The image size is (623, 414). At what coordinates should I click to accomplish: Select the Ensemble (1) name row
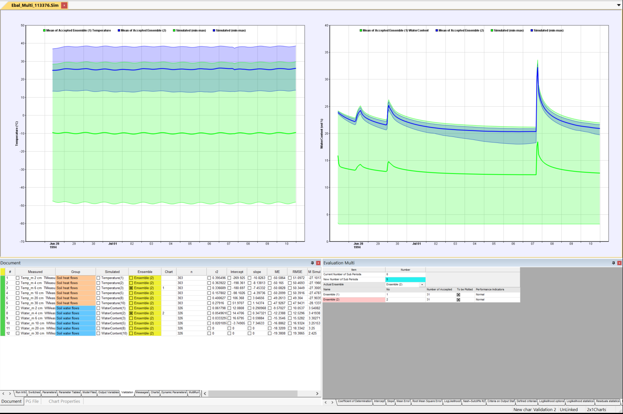(x=354, y=295)
